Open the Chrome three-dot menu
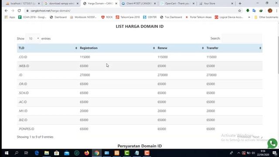Screen dimensions: 279x157 click(x=277, y=10)
